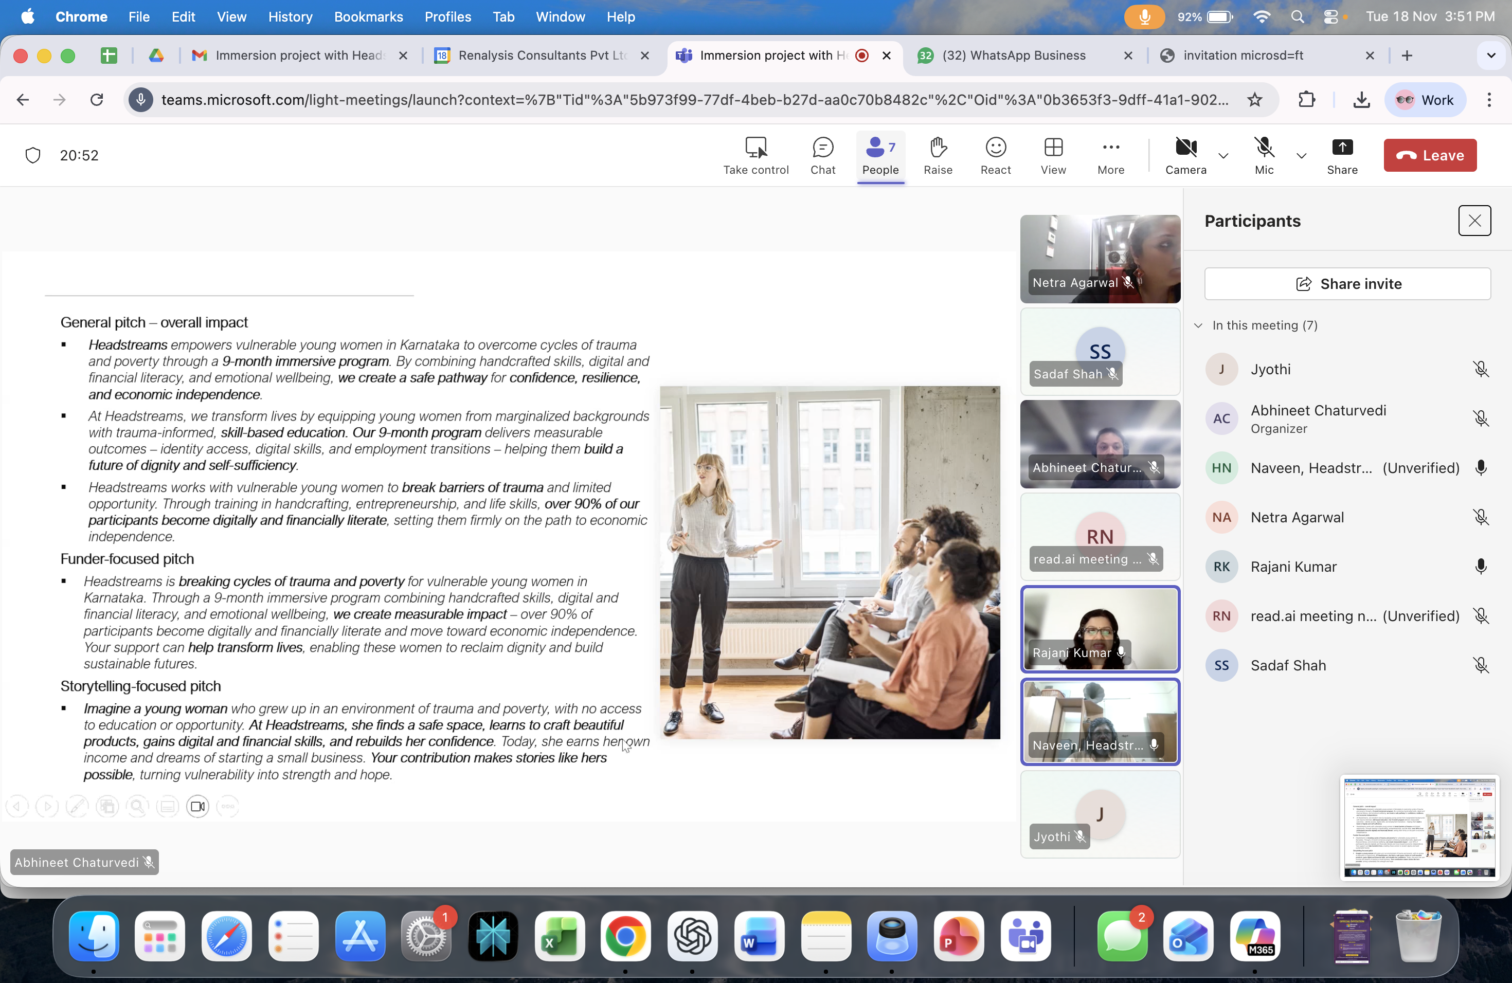Click the shield security icon
This screenshot has width=1512, height=983.
pos(33,156)
